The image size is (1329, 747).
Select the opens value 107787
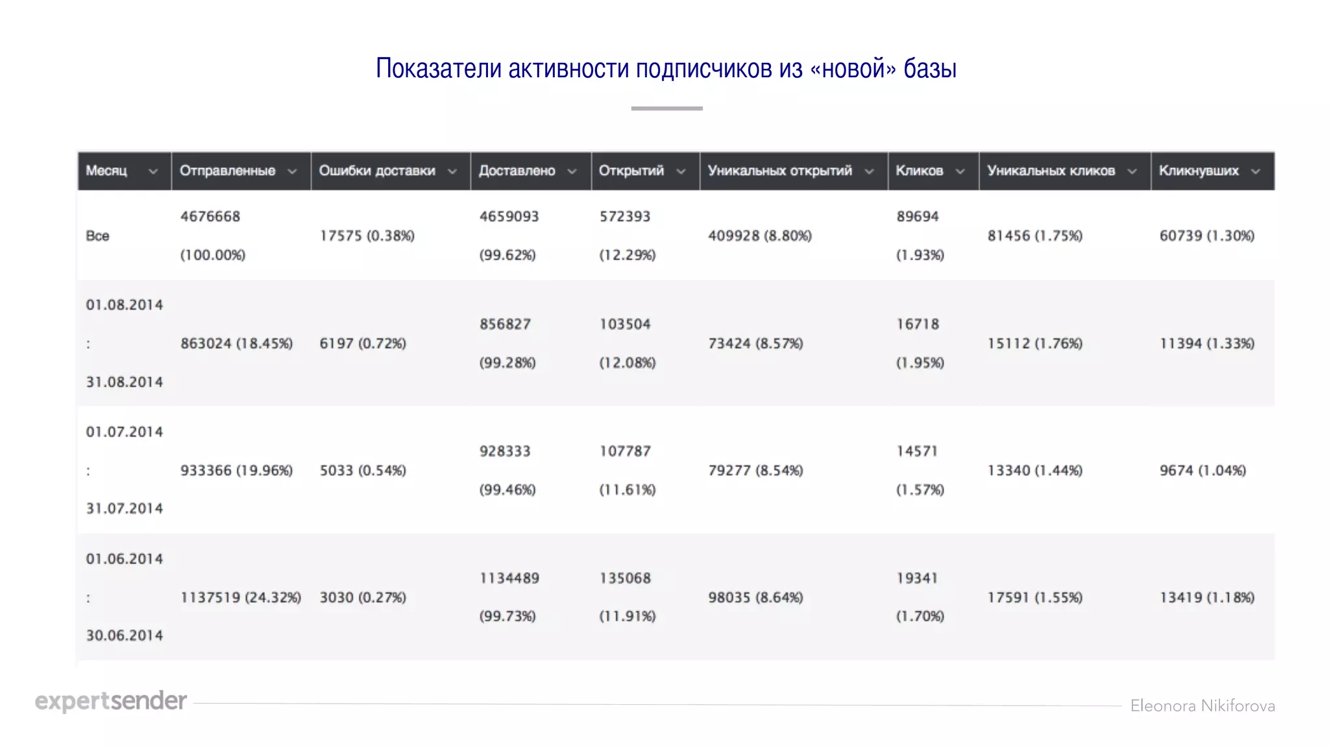(x=625, y=451)
